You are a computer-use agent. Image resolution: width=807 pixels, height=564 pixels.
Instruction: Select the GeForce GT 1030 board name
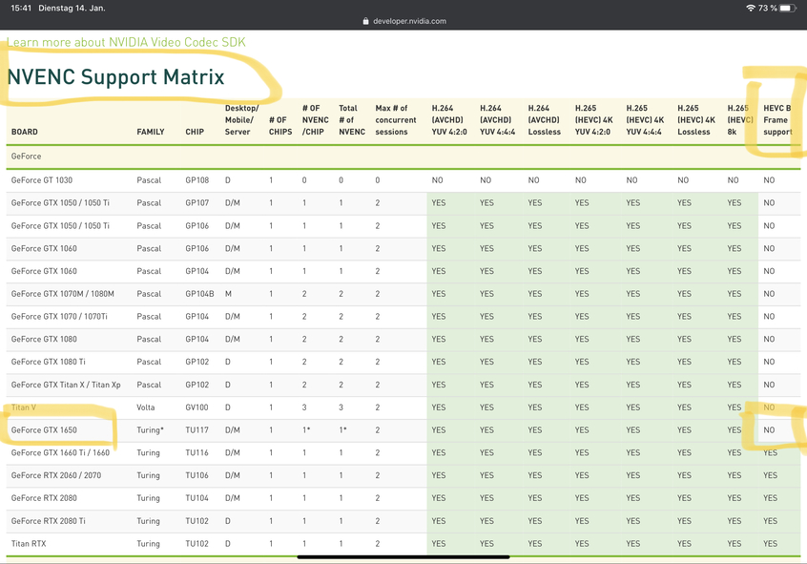click(42, 180)
